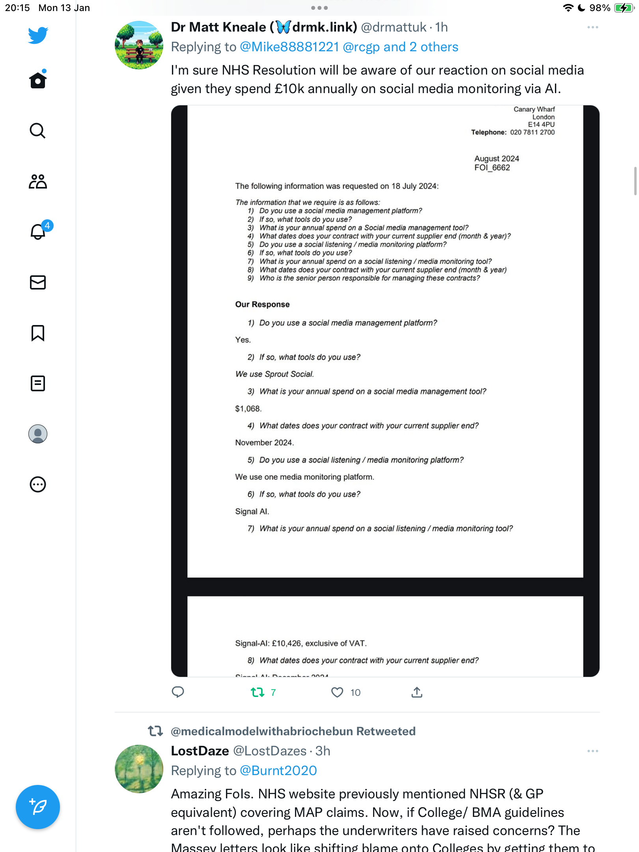Viewport: 639px width, 852px height.
Task: Open more menu on LostDaze's tweet
Action: point(592,751)
